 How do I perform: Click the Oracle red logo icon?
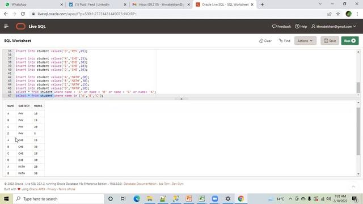pos(20,27)
